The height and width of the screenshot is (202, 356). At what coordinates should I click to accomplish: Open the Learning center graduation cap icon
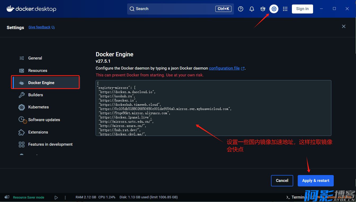point(263,9)
